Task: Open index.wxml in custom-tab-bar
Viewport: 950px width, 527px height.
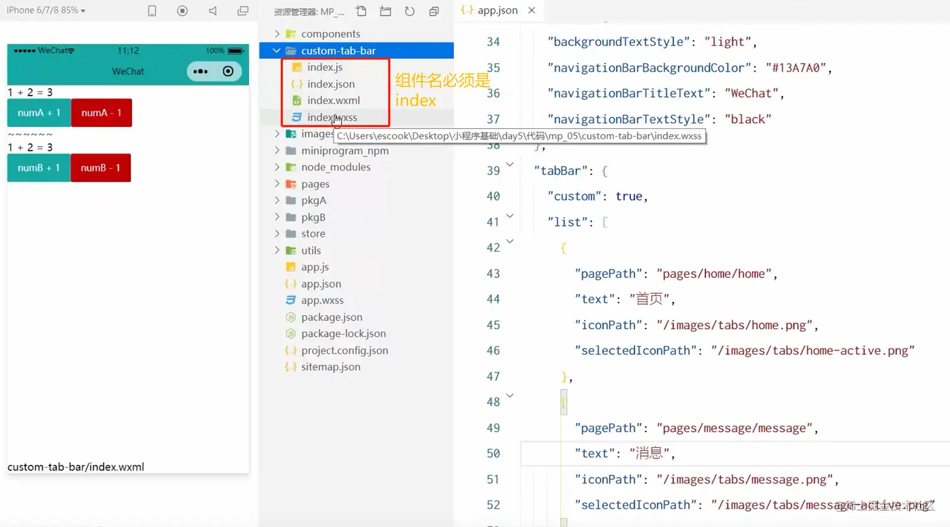Action: [333, 101]
